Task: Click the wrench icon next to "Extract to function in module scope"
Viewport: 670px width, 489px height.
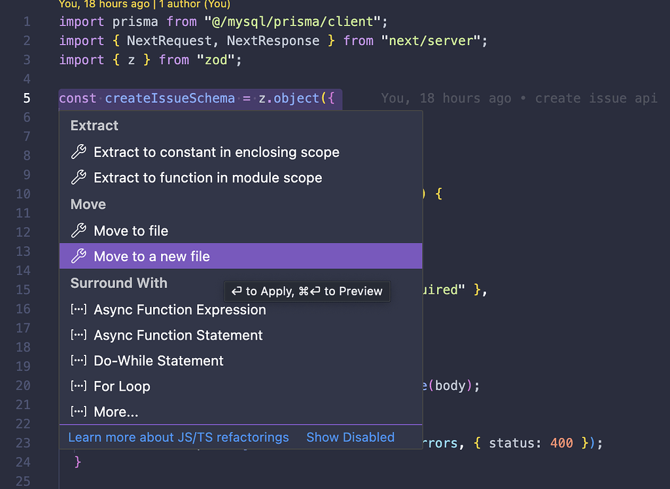Action: tap(79, 177)
